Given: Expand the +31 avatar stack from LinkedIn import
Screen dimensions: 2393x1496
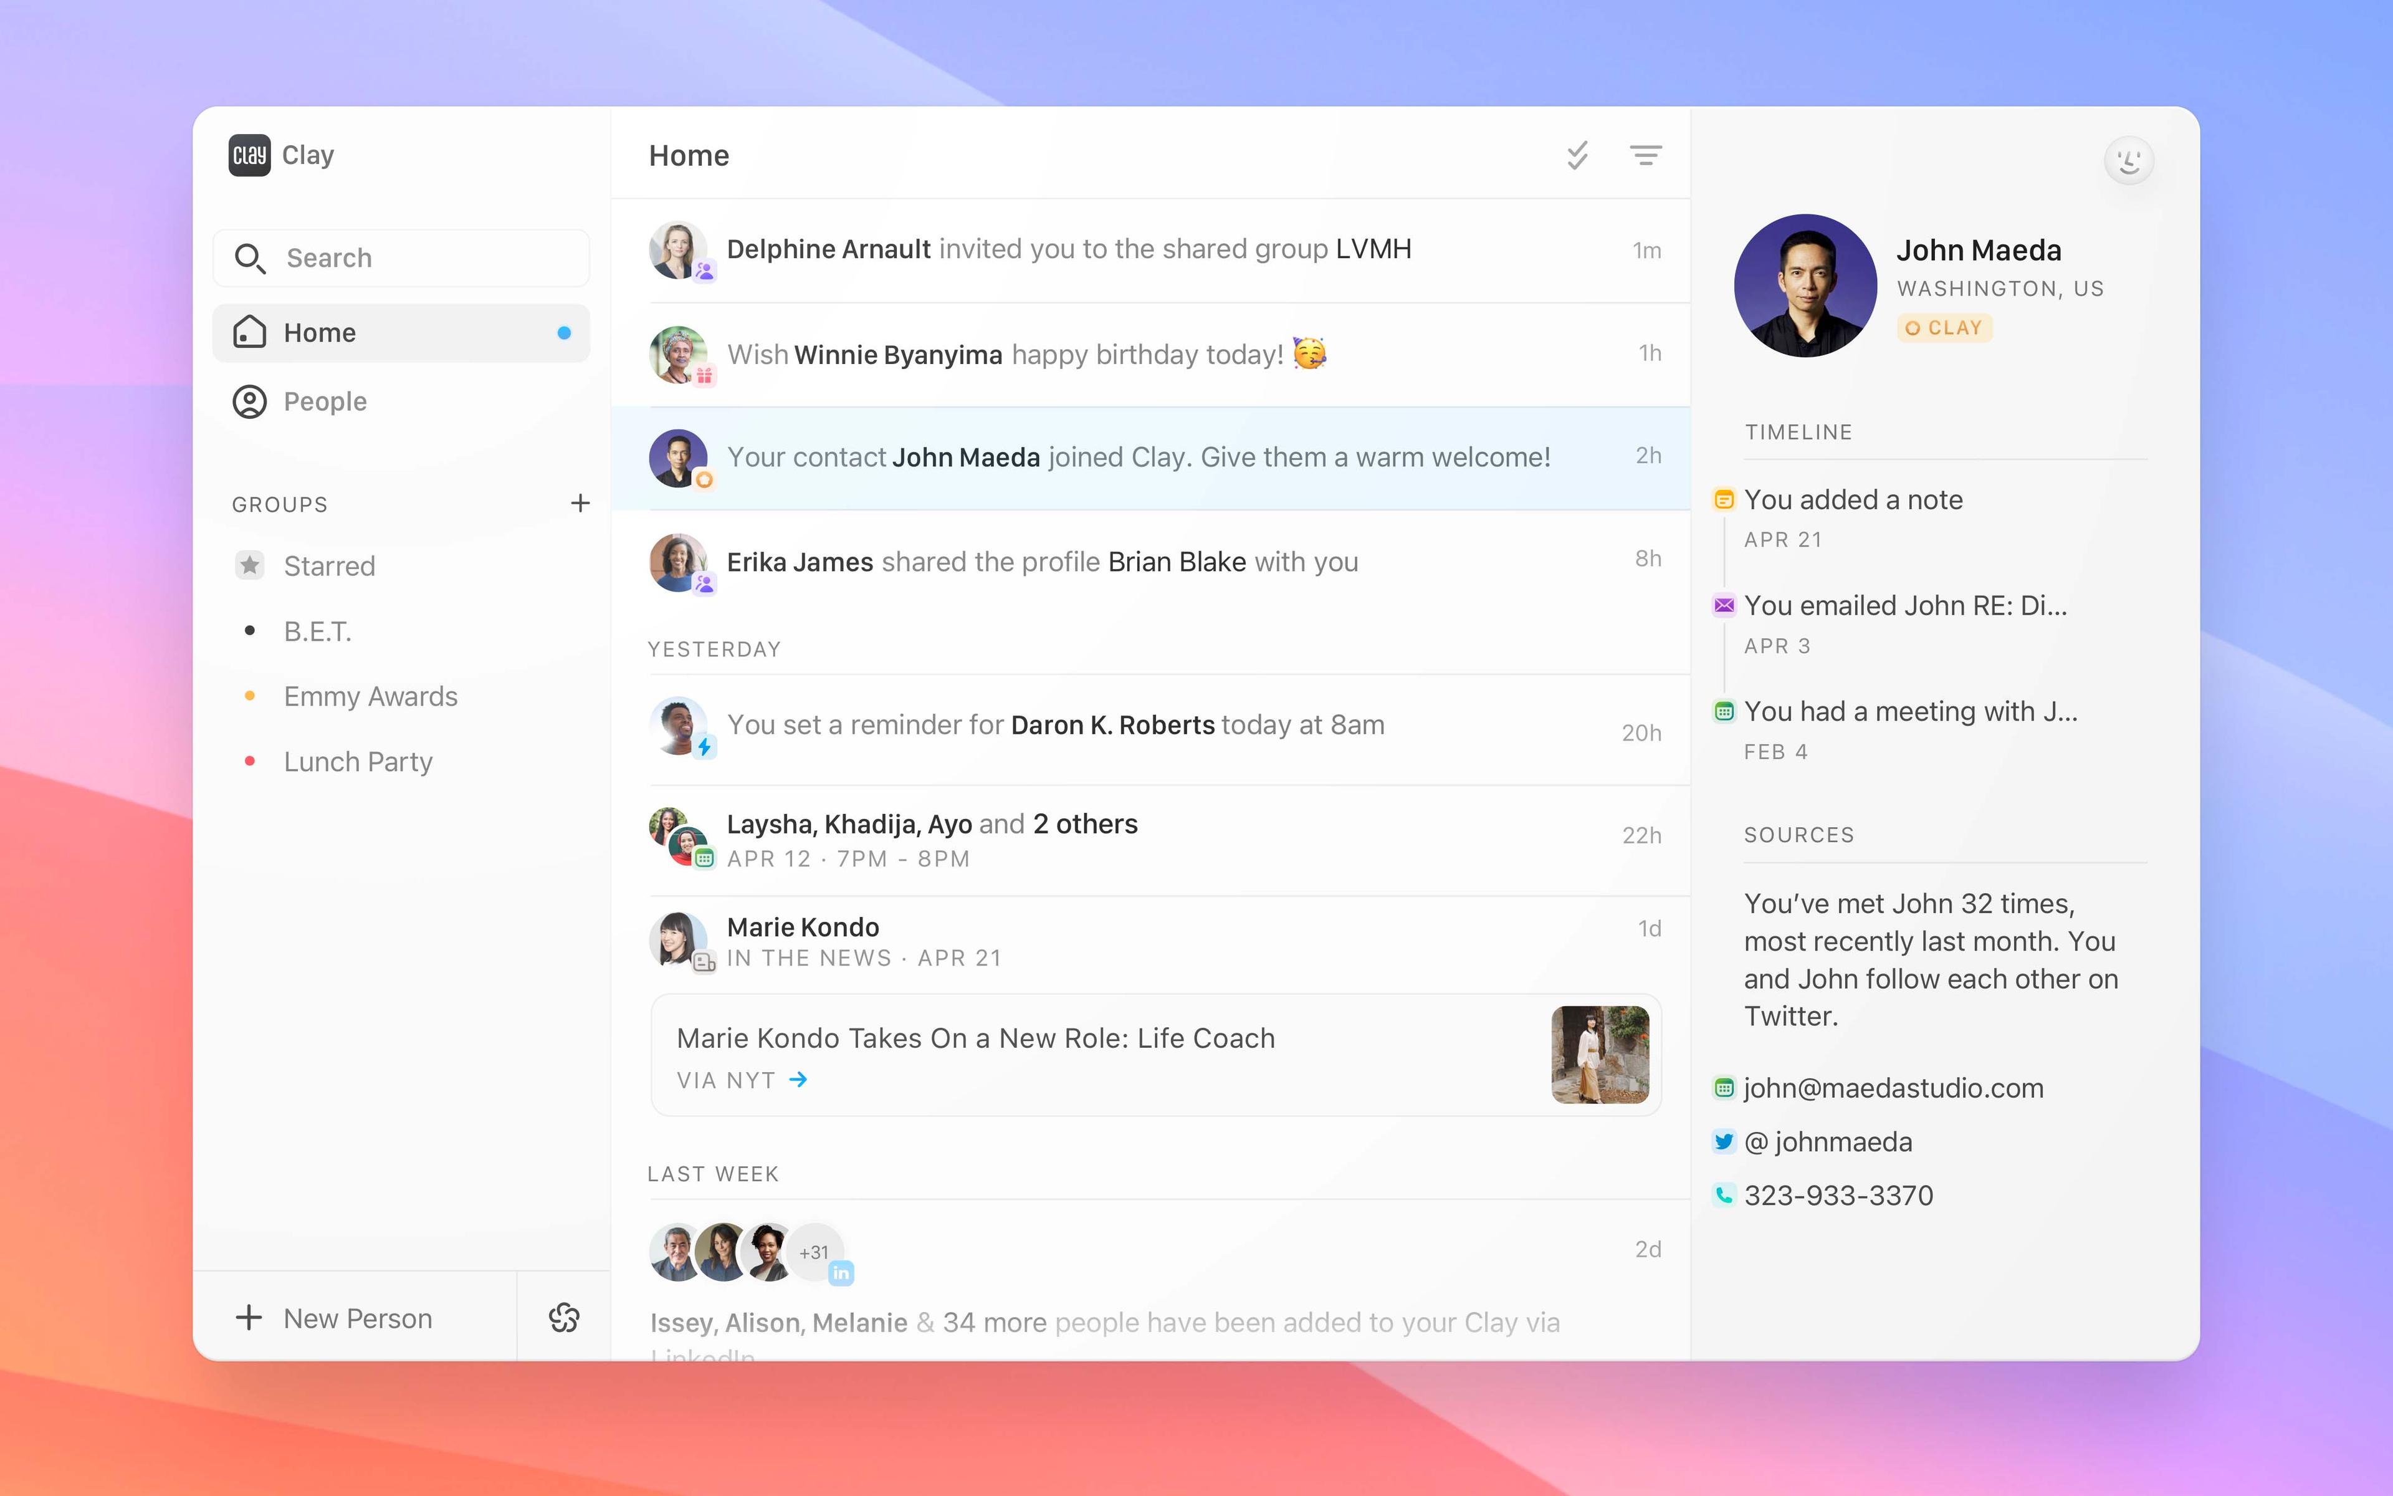Looking at the screenshot, I should tap(815, 1252).
